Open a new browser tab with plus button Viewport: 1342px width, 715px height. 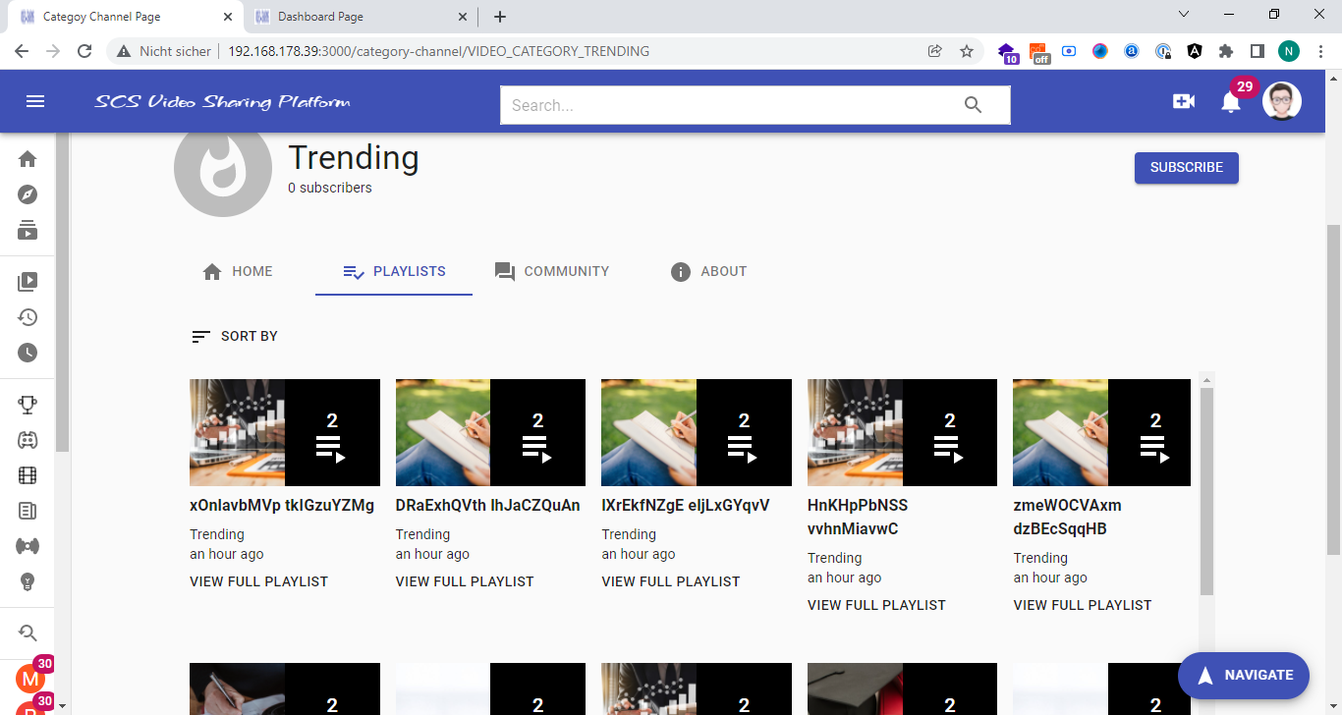(x=500, y=17)
